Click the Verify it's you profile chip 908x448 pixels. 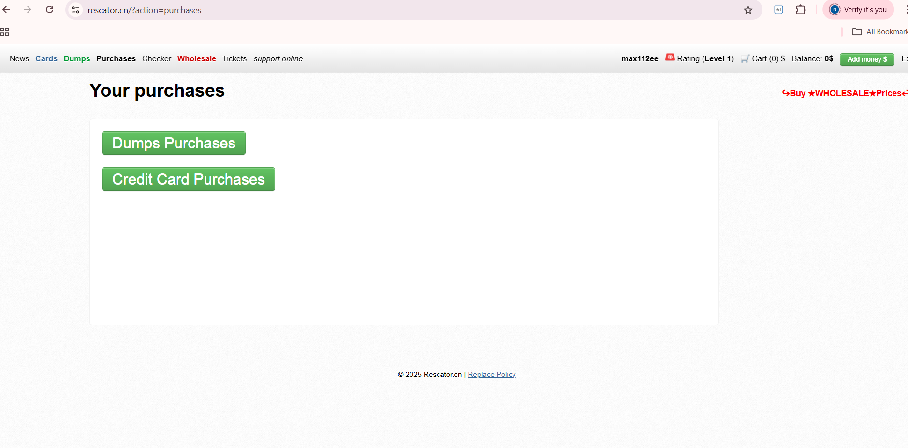pyautogui.click(x=858, y=10)
